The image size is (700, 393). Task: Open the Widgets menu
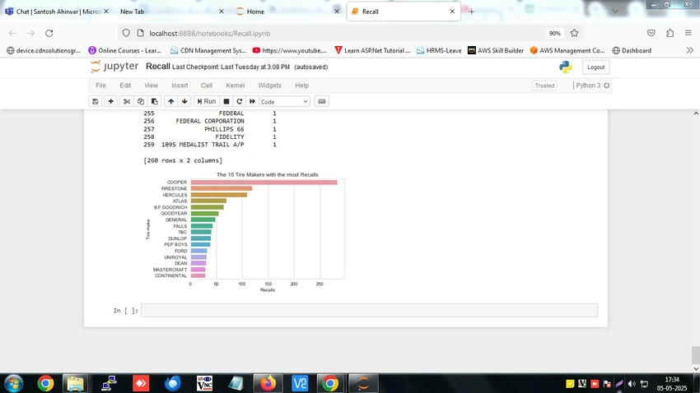[269, 86]
